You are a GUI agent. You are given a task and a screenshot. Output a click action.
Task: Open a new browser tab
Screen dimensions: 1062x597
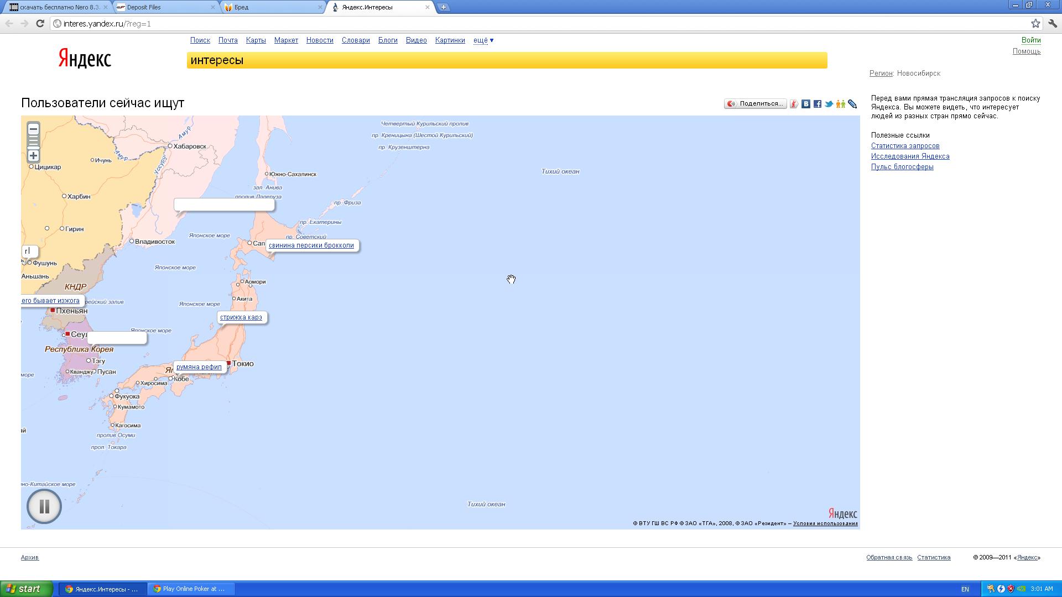click(443, 7)
